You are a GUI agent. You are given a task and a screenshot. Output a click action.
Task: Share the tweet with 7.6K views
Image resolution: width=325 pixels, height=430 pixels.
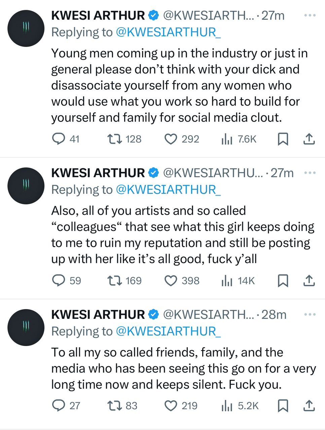pyautogui.click(x=309, y=139)
